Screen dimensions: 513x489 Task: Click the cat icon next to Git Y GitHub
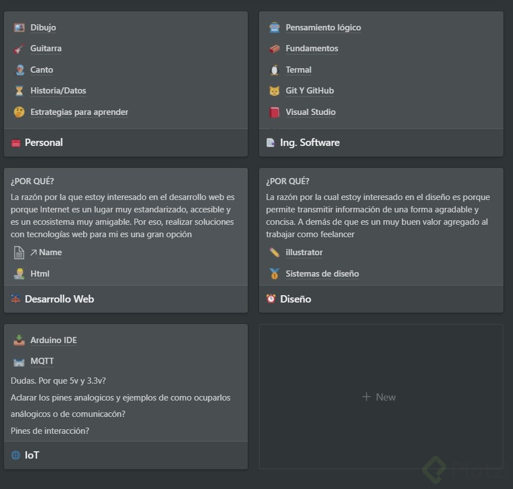click(x=274, y=91)
